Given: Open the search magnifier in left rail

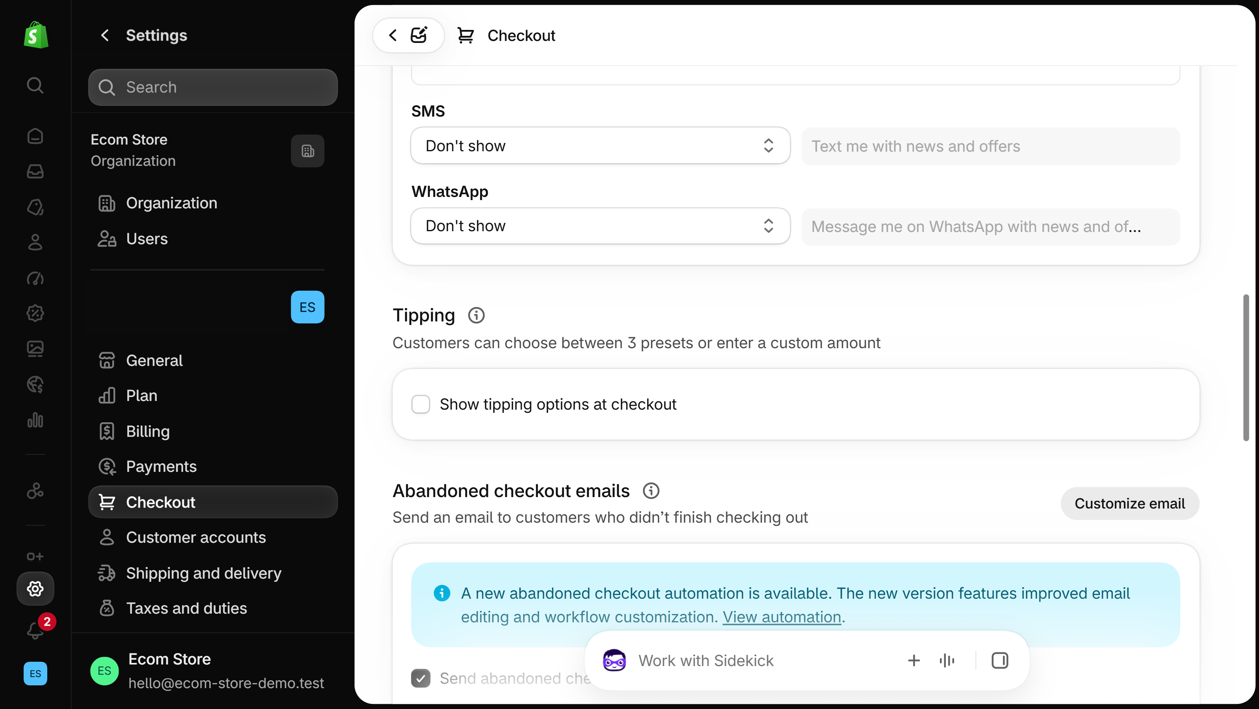Looking at the screenshot, I should [x=35, y=85].
